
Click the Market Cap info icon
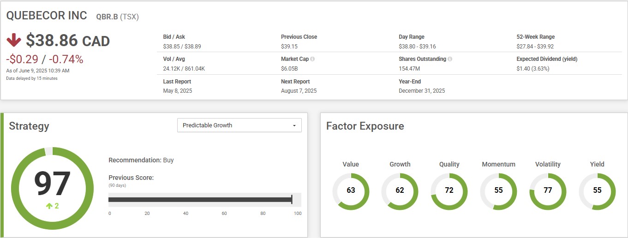click(x=312, y=59)
